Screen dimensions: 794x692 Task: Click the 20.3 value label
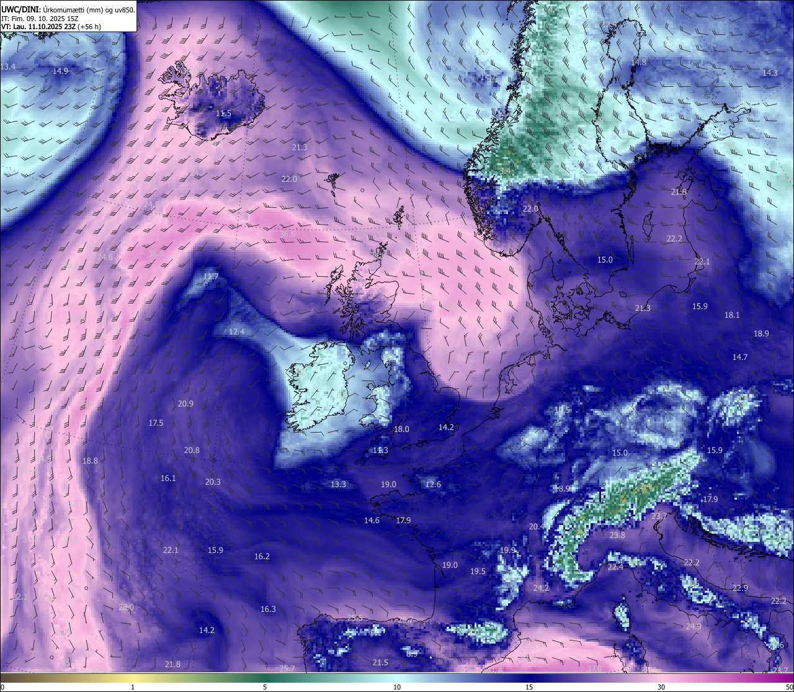click(x=213, y=482)
